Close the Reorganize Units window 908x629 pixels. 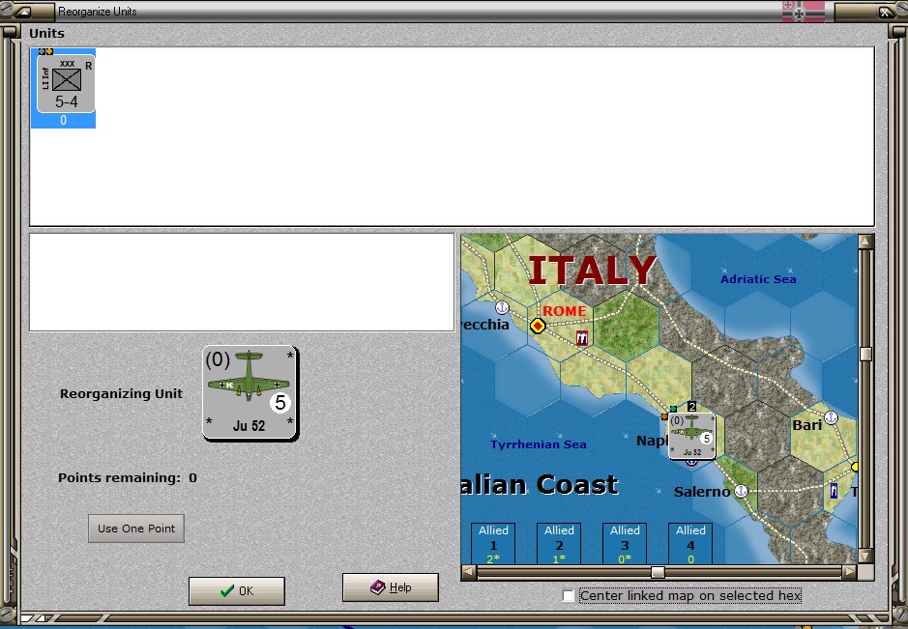point(886,12)
